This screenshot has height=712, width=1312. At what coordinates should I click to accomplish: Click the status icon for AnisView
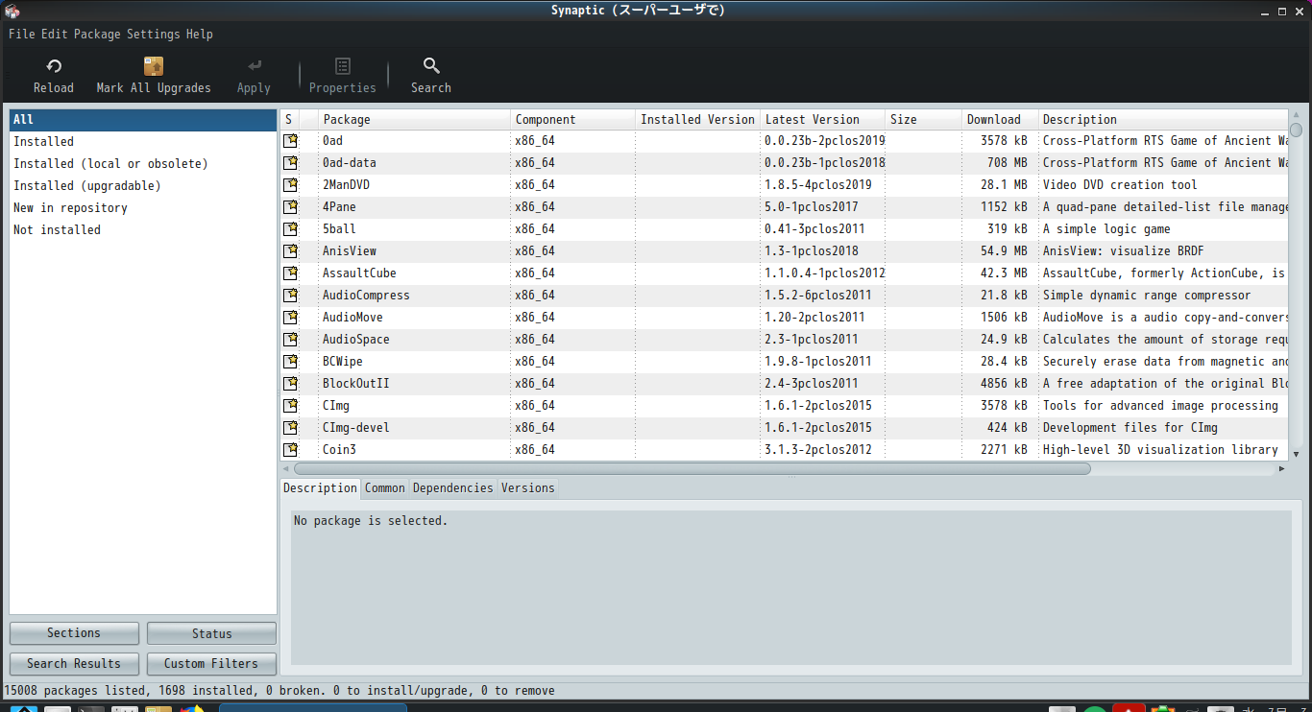click(290, 250)
